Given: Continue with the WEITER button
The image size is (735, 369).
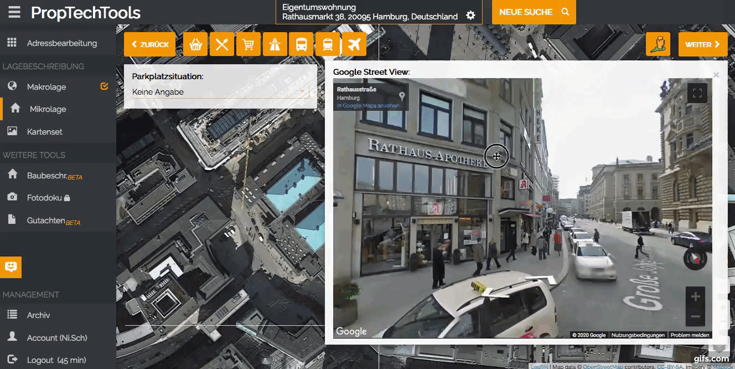Looking at the screenshot, I should pyautogui.click(x=703, y=44).
